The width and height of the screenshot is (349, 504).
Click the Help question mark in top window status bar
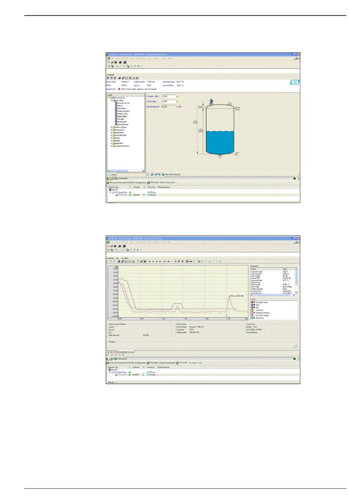(298, 178)
